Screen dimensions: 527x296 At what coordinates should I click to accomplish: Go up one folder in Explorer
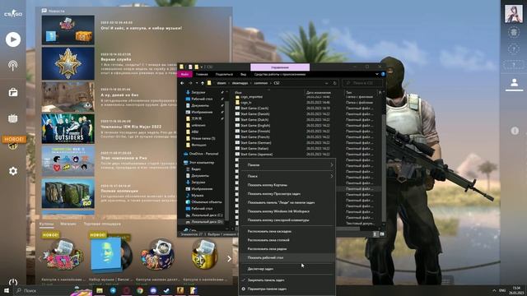[x=203, y=83]
